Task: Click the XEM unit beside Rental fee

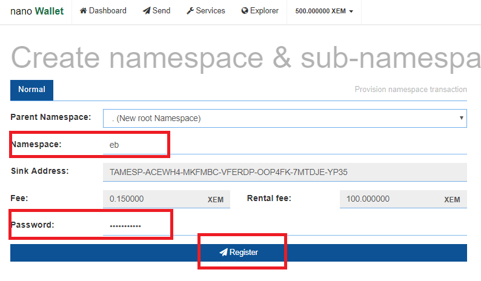Action: coord(453,199)
